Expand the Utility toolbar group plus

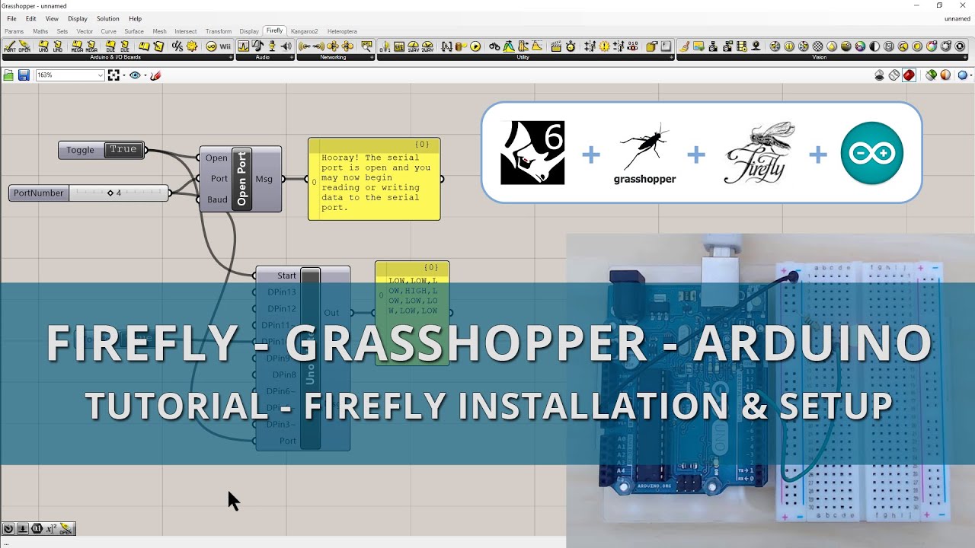pyautogui.click(x=671, y=57)
